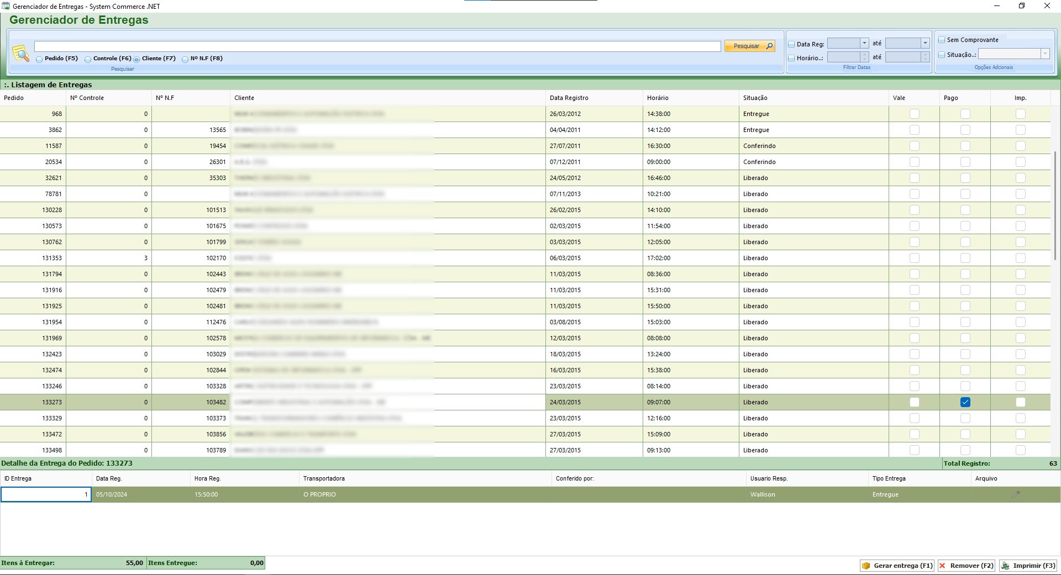Click the magnifier icon on Pesquisar button
This screenshot has width=1061, height=575.
[x=769, y=46]
